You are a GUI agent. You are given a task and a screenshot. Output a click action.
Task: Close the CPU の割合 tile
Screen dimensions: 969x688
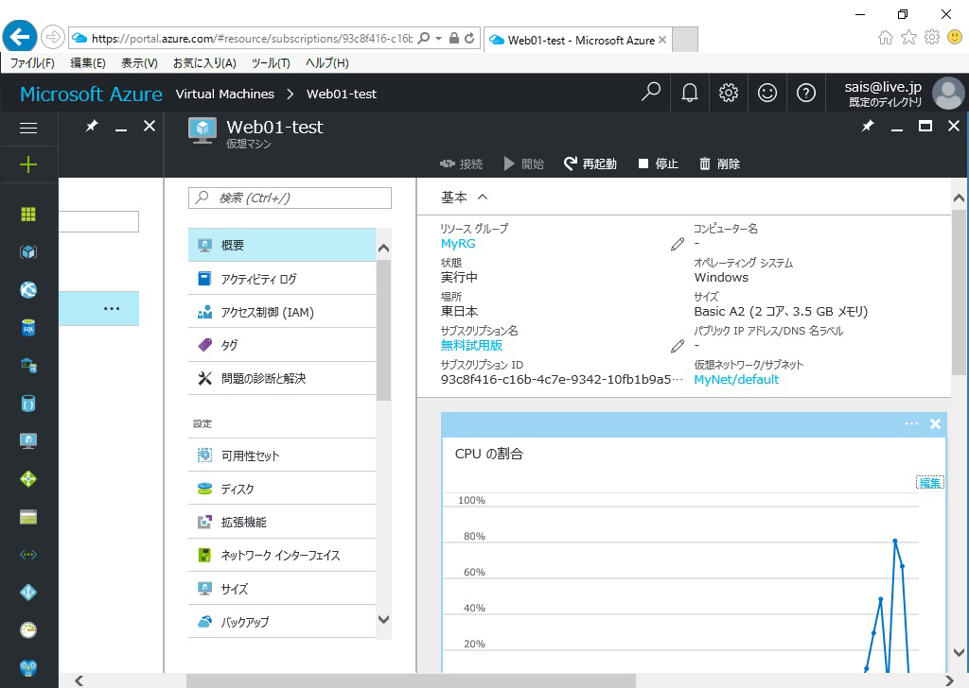[x=935, y=424]
